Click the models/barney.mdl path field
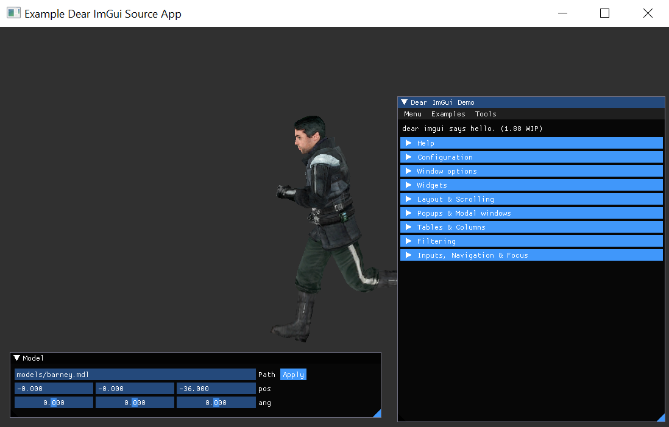This screenshot has width=669, height=427. (135, 375)
